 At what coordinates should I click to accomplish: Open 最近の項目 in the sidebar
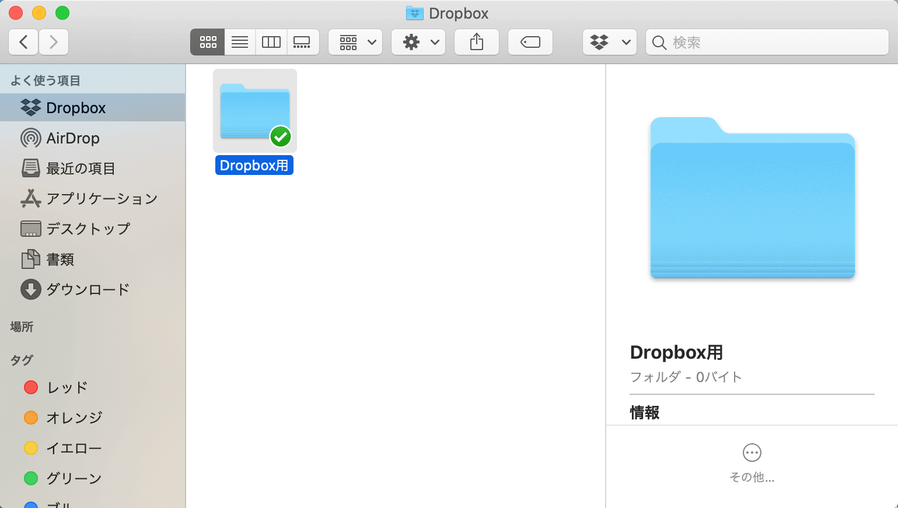pyautogui.click(x=93, y=169)
